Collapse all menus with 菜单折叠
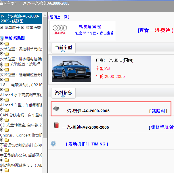The image size is (174, 173). [x=33, y=28]
